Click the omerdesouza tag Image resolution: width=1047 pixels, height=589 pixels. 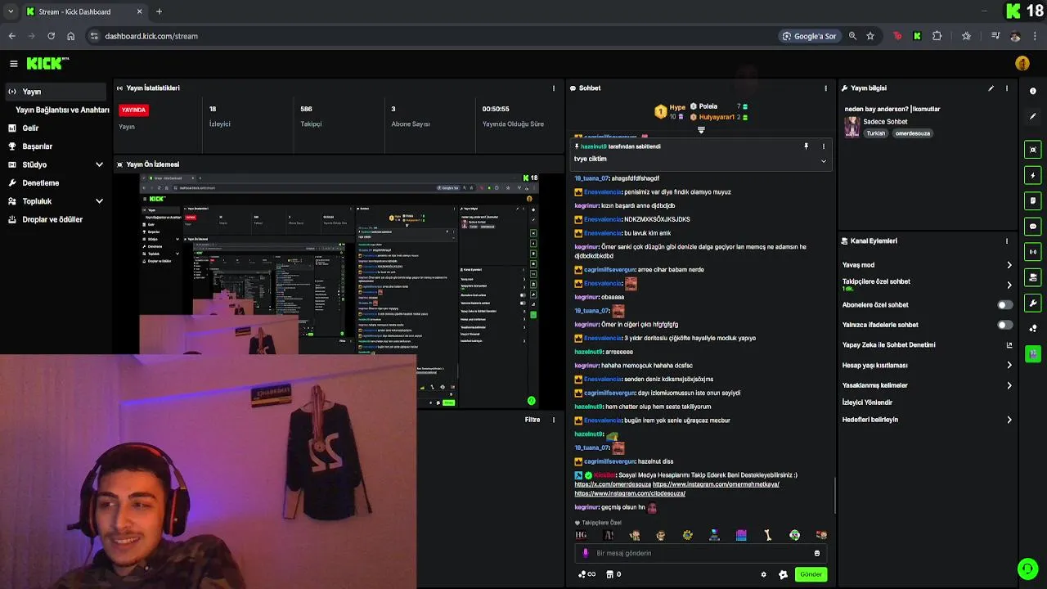pos(913,133)
